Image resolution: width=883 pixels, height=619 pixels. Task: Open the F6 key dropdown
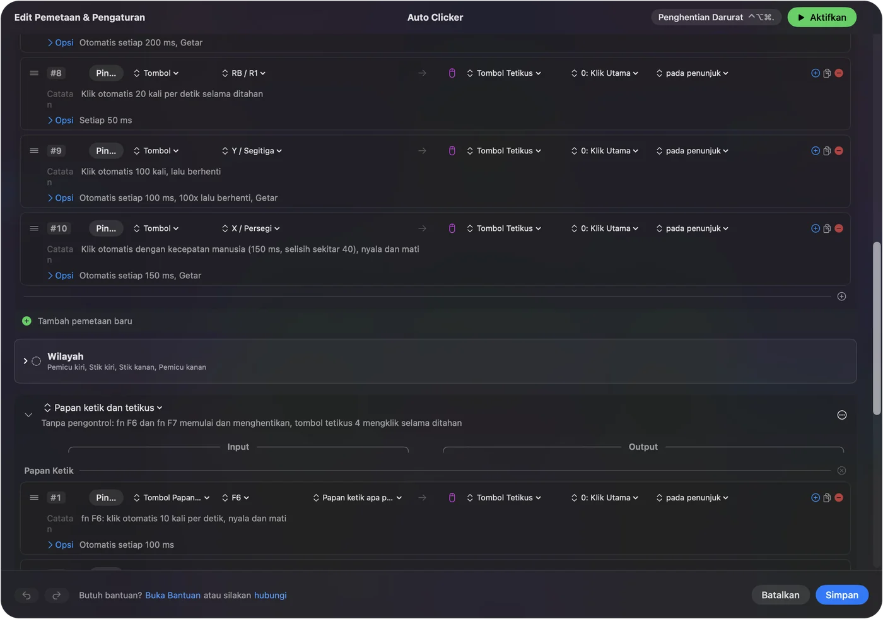(236, 498)
